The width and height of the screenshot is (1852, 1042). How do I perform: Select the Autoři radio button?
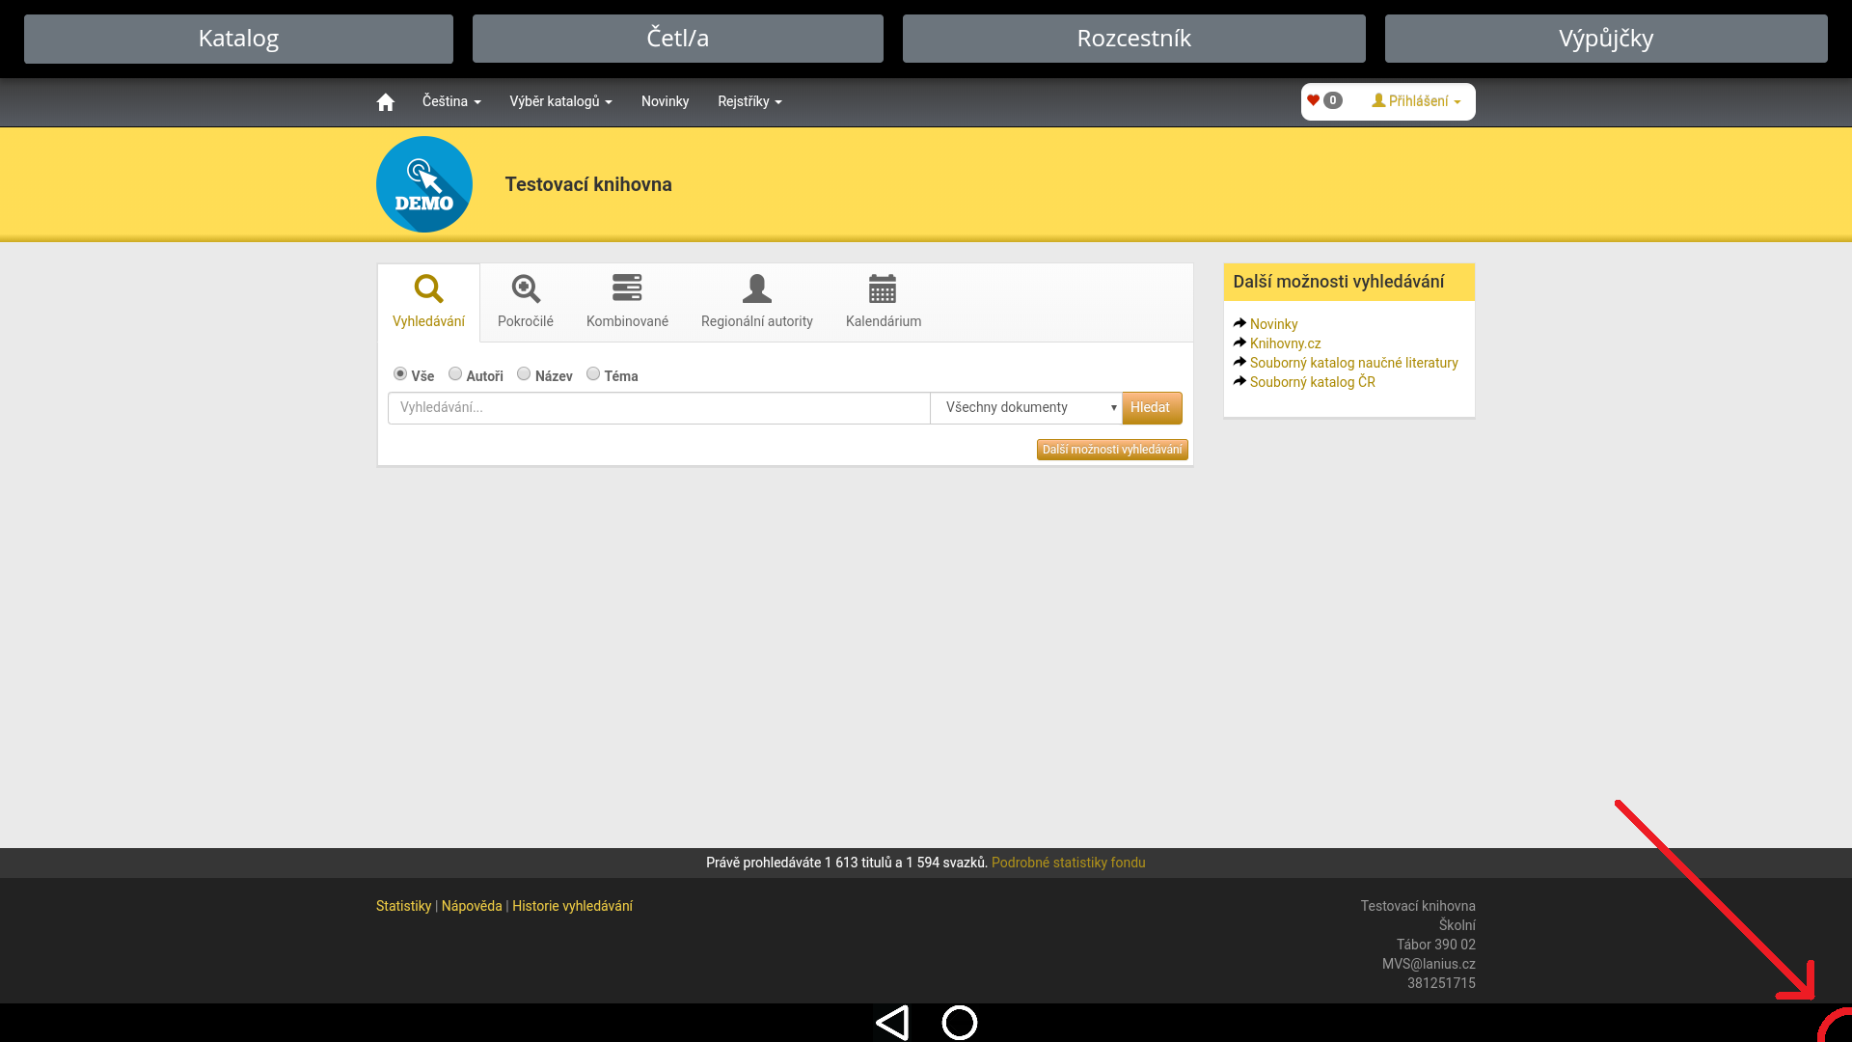[x=455, y=374]
